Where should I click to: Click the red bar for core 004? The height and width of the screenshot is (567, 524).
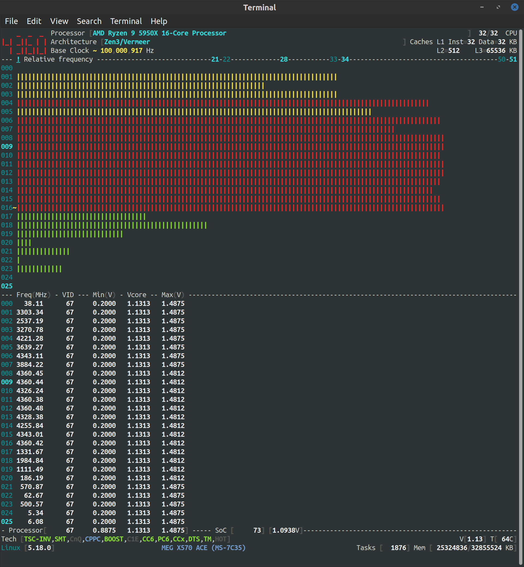(x=223, y=103)
